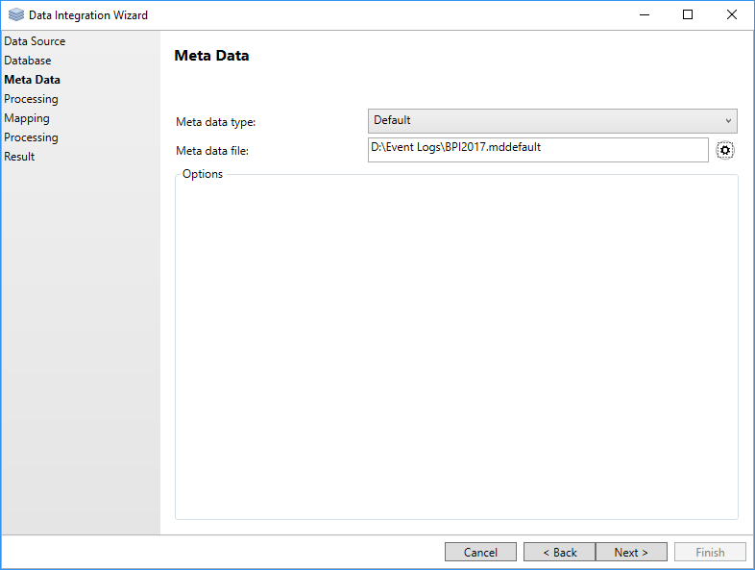Open the Meta data type dropdown
This screenshot has height=570, width=755.
tap(552, 120)
